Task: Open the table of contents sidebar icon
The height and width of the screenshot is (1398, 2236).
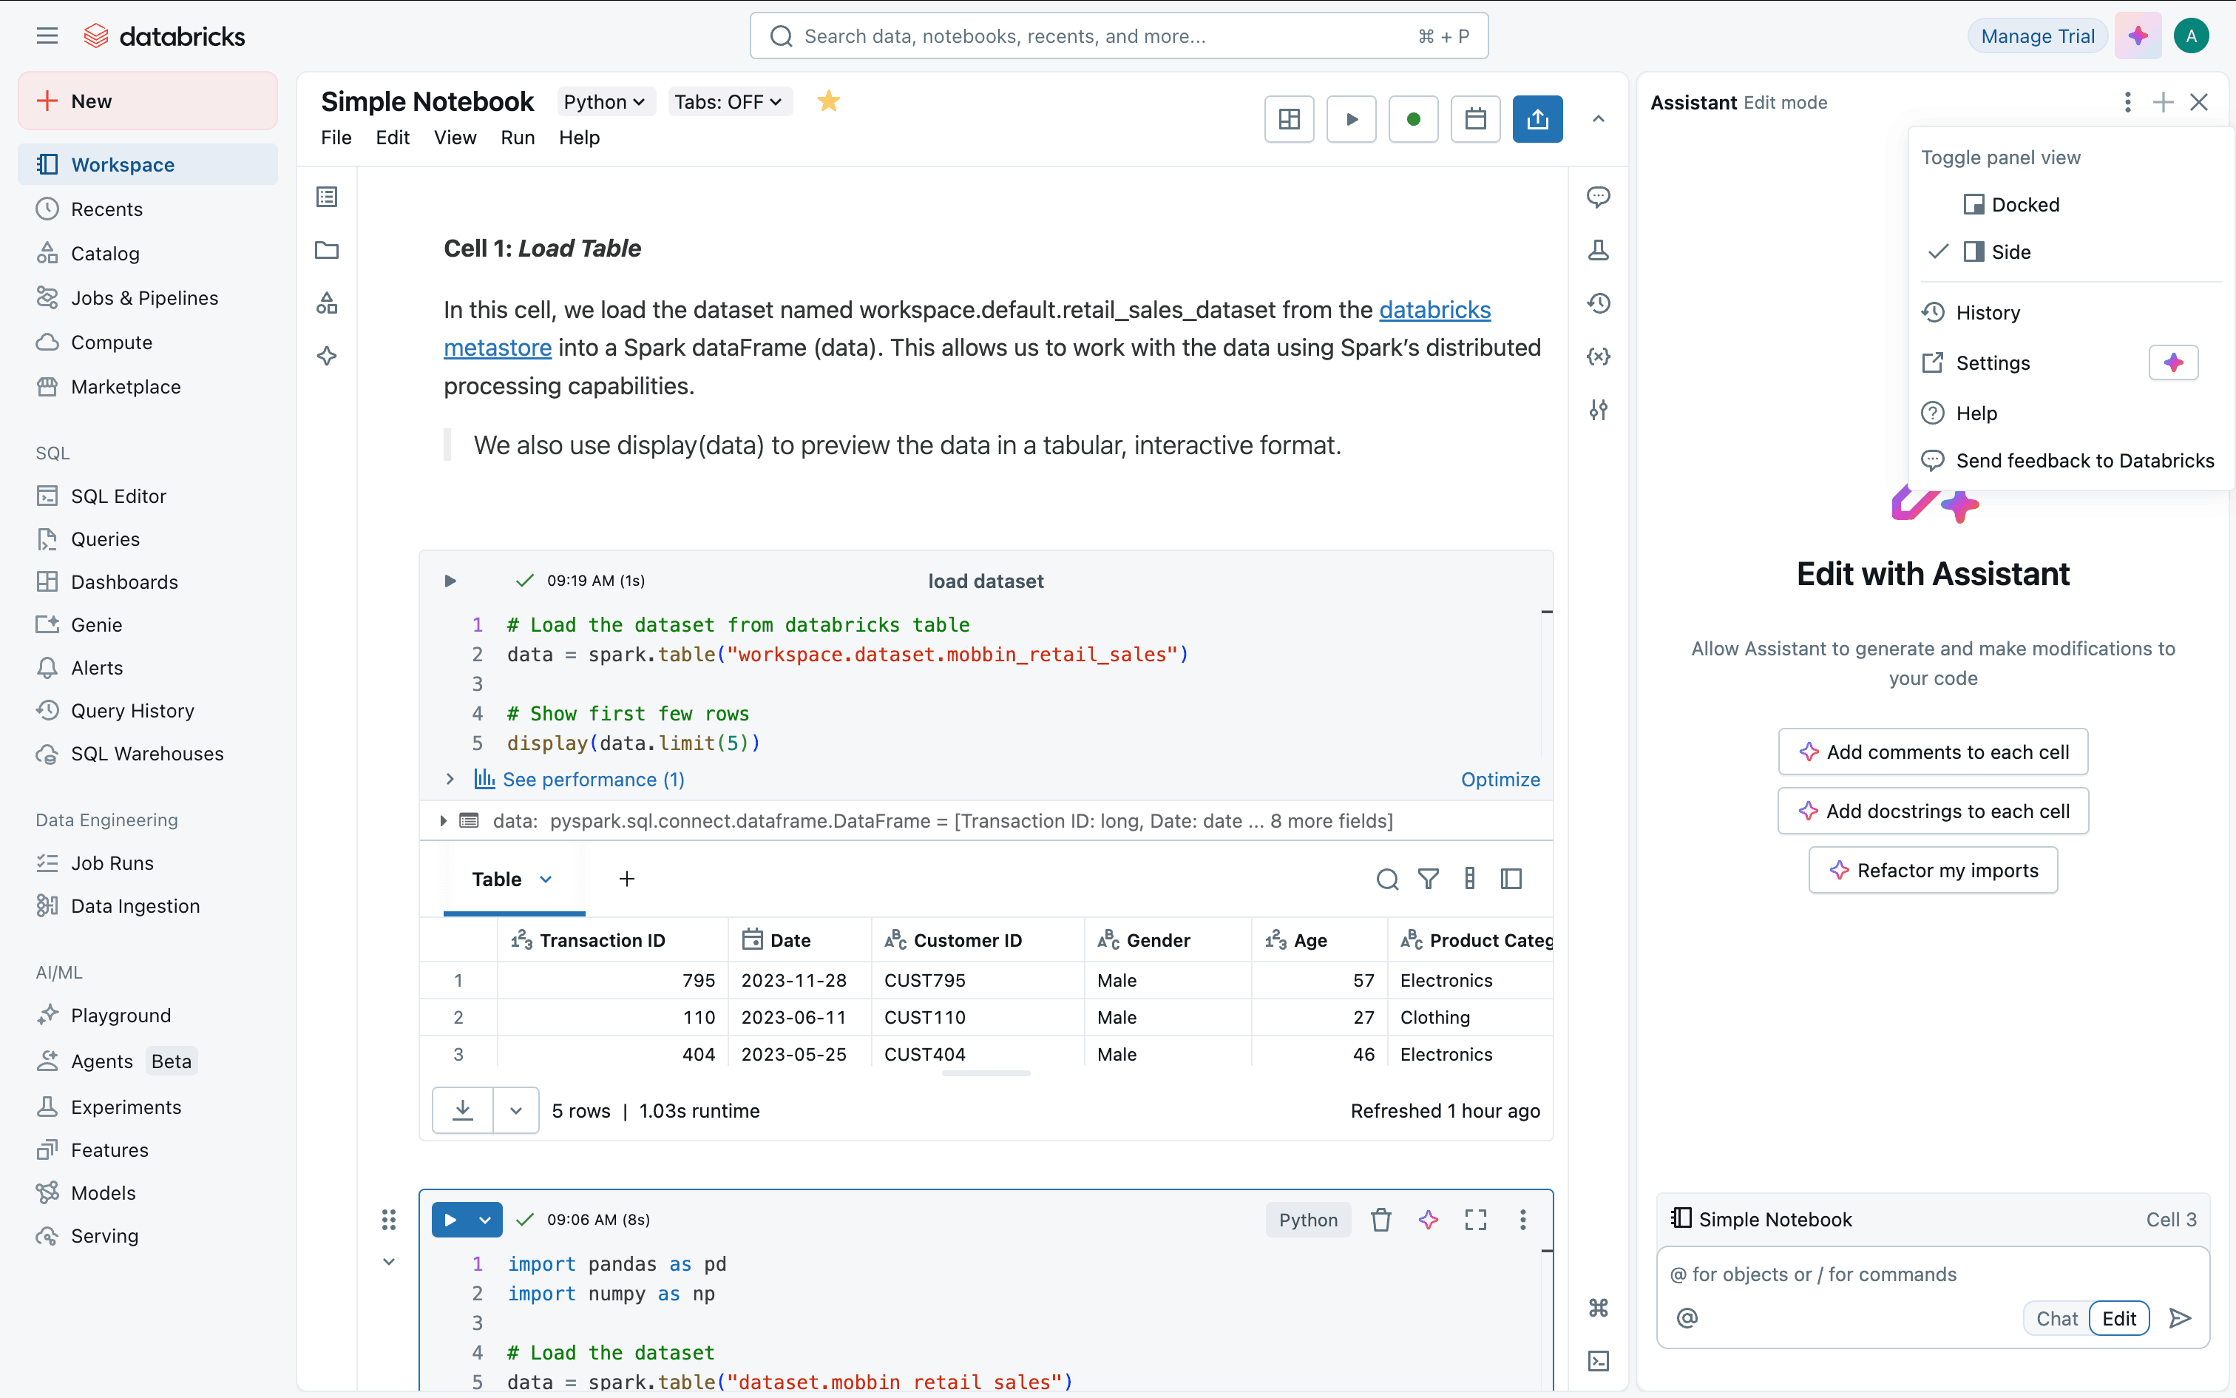Action: pos(327,197)
